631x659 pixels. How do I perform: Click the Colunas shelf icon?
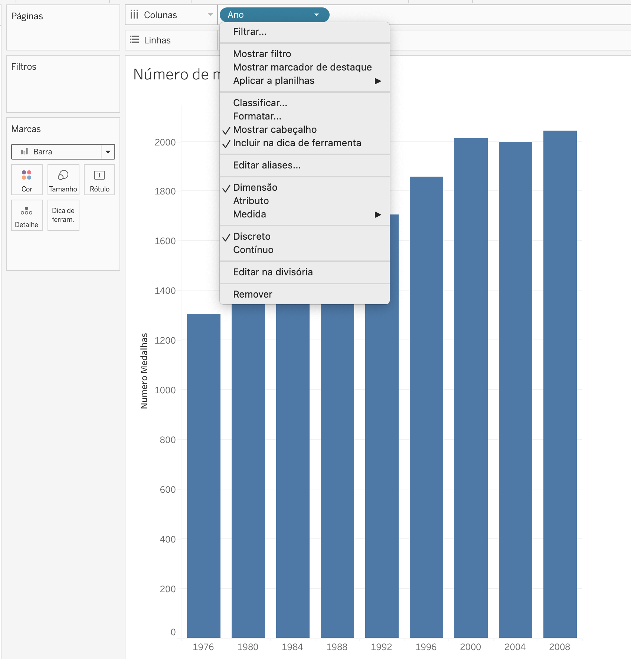[x=134, y=15]
